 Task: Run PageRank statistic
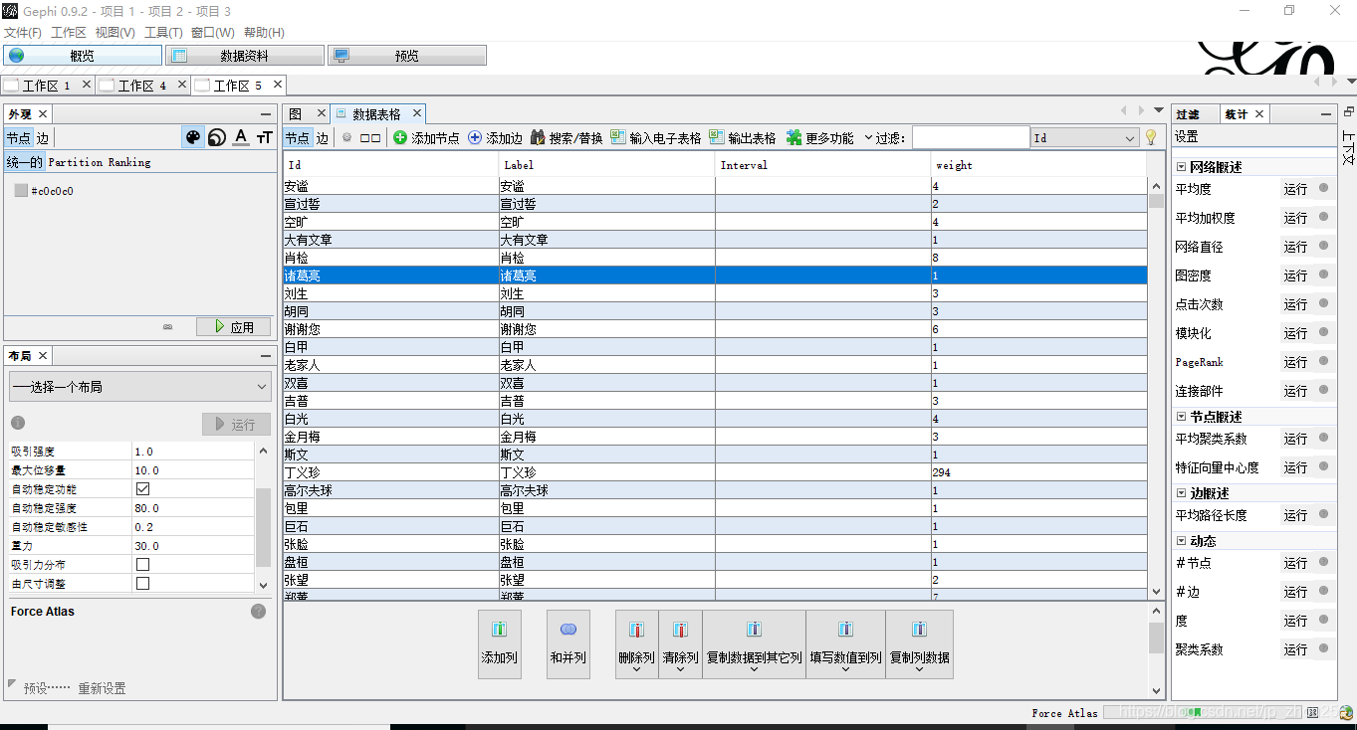click(x=1295, y=362)
